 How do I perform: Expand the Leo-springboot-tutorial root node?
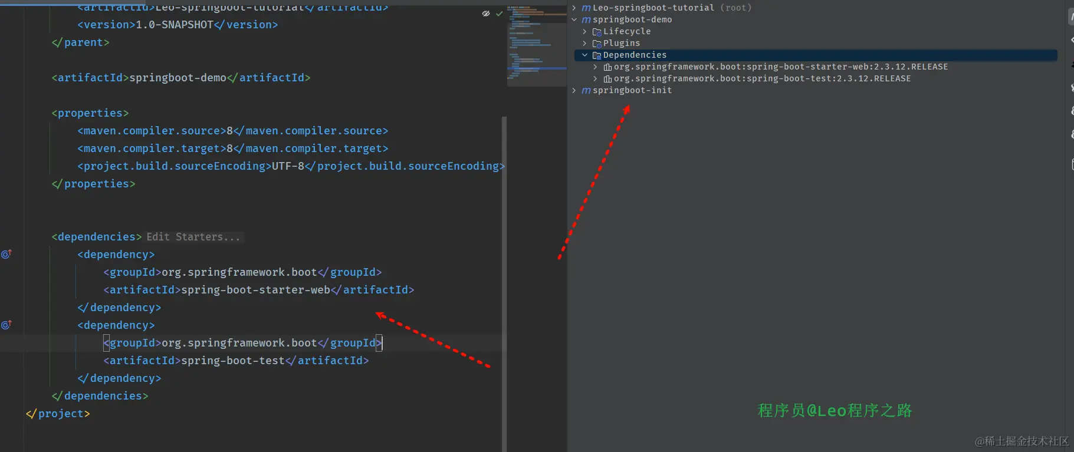coord(574,8)
